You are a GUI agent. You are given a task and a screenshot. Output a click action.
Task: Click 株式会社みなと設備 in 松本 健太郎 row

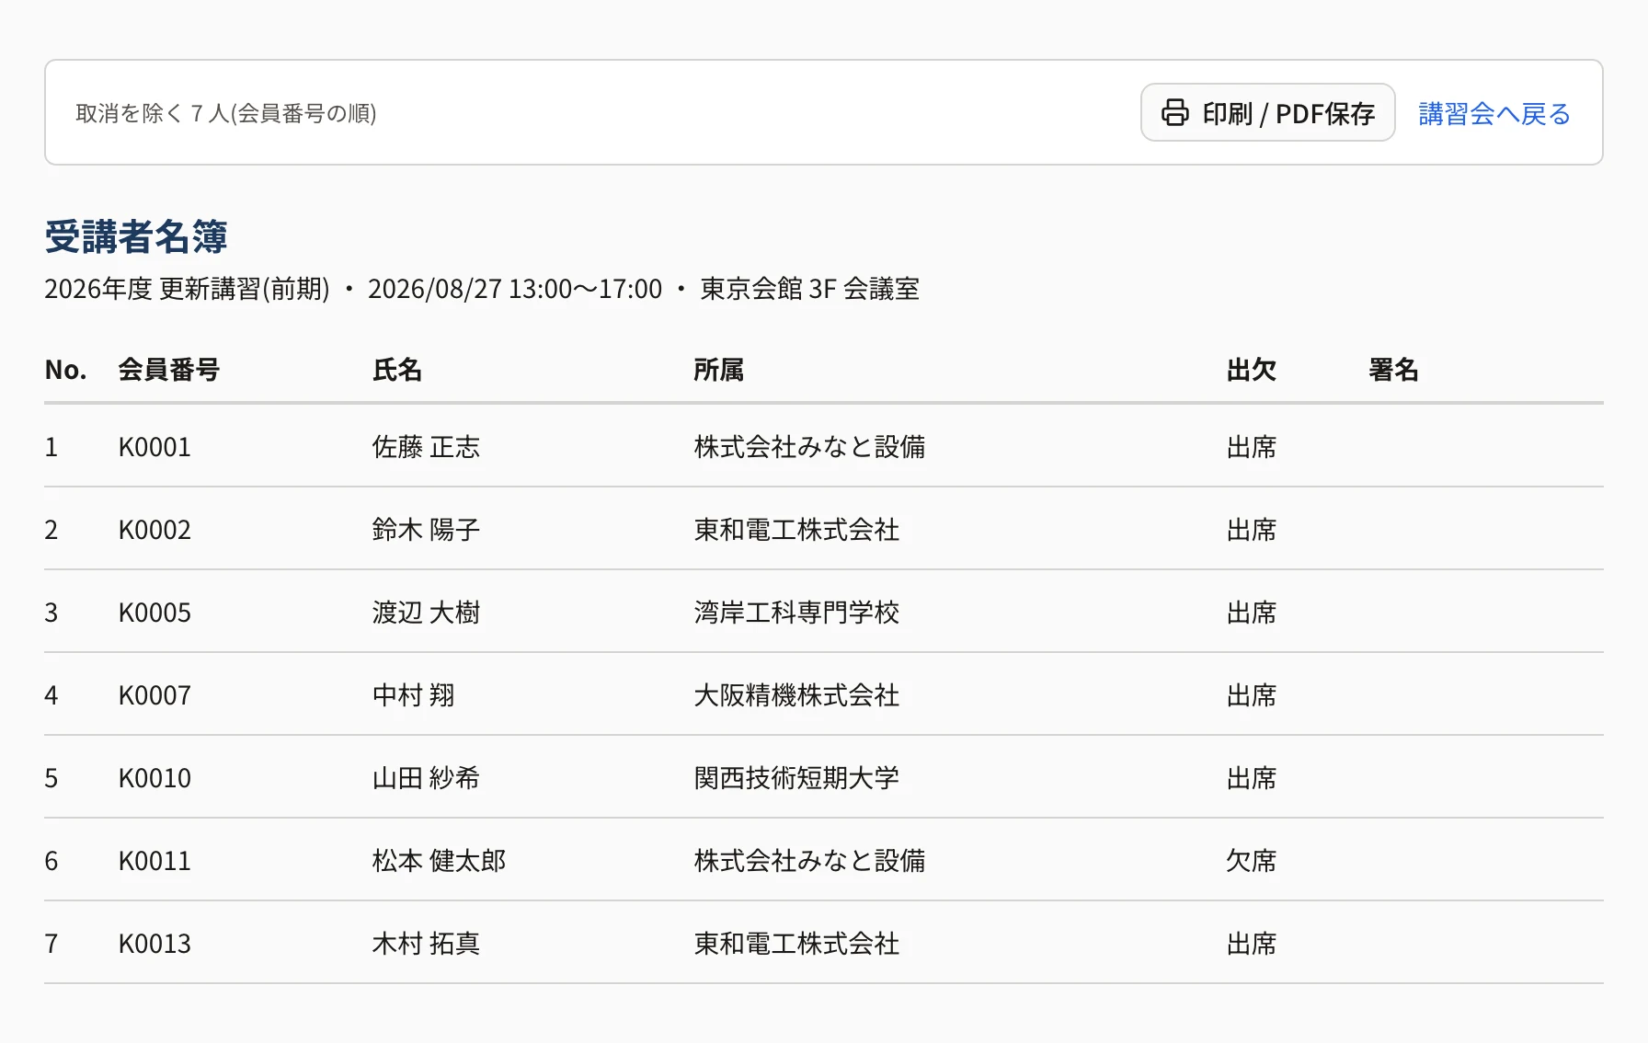[809, 861]
